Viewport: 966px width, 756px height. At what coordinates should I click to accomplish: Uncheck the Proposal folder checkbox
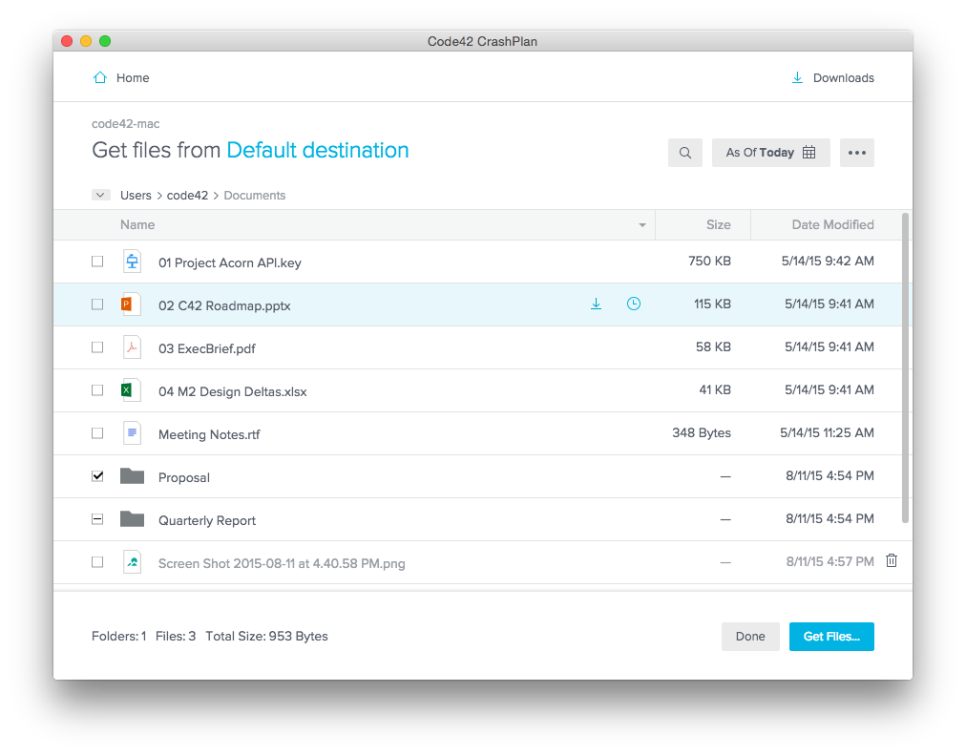[97, 476]
